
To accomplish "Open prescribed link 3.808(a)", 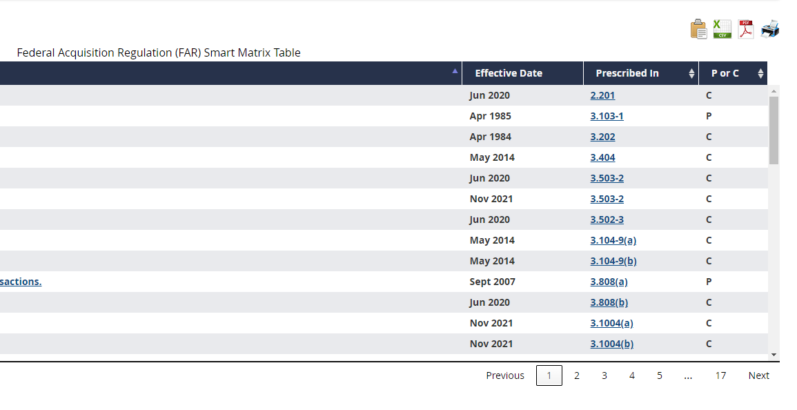I will pyautogui.click(x=609, y=282).
